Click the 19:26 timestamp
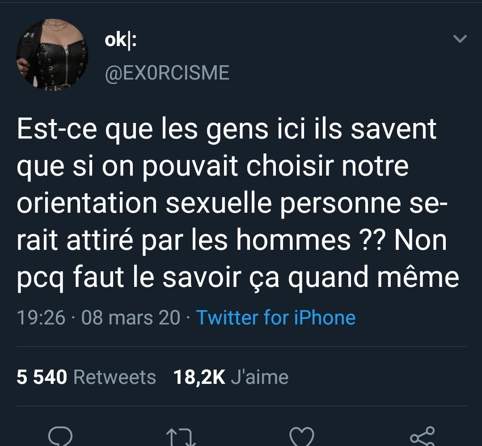This screenshot has height=446, width=482. [x=41, y=318]
